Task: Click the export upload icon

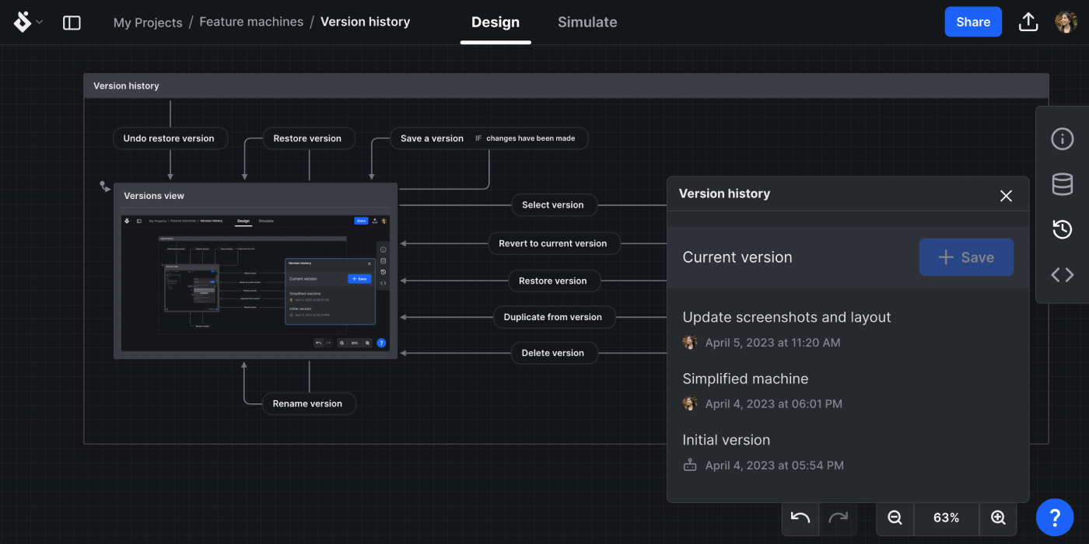Action: coord(1028,22)
